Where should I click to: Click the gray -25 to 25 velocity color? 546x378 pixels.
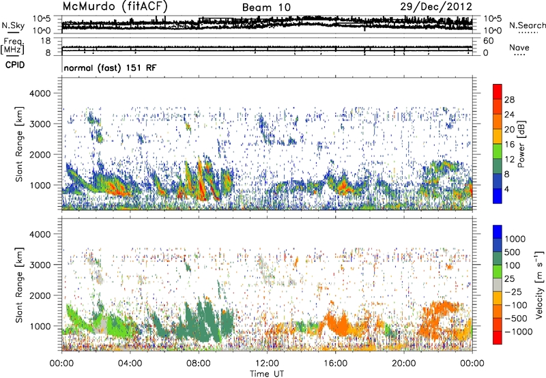(x=498, y=285)
